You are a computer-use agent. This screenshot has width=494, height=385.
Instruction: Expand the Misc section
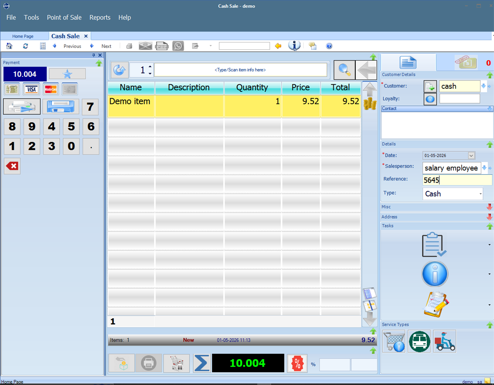489,207
